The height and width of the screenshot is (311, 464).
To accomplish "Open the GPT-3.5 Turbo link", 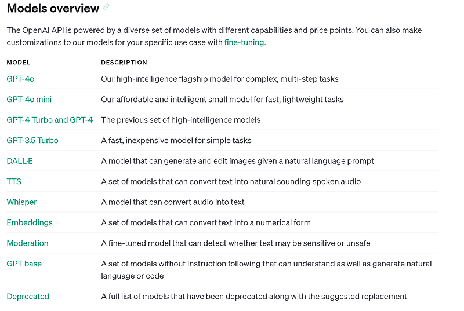I will coord(32,140).
